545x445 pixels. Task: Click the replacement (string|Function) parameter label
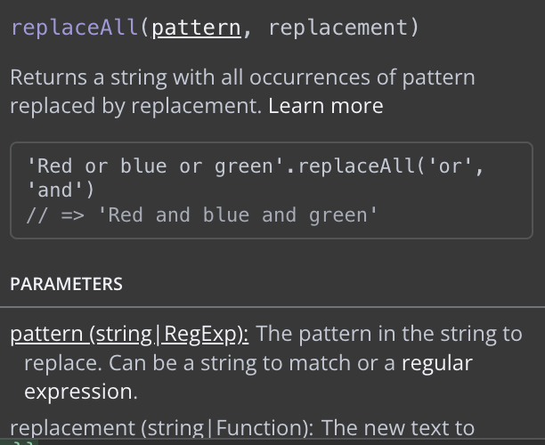pyautogui.click(x=162, y=427)
